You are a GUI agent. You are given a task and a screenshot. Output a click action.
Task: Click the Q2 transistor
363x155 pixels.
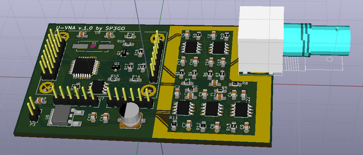tap(125, 52)
